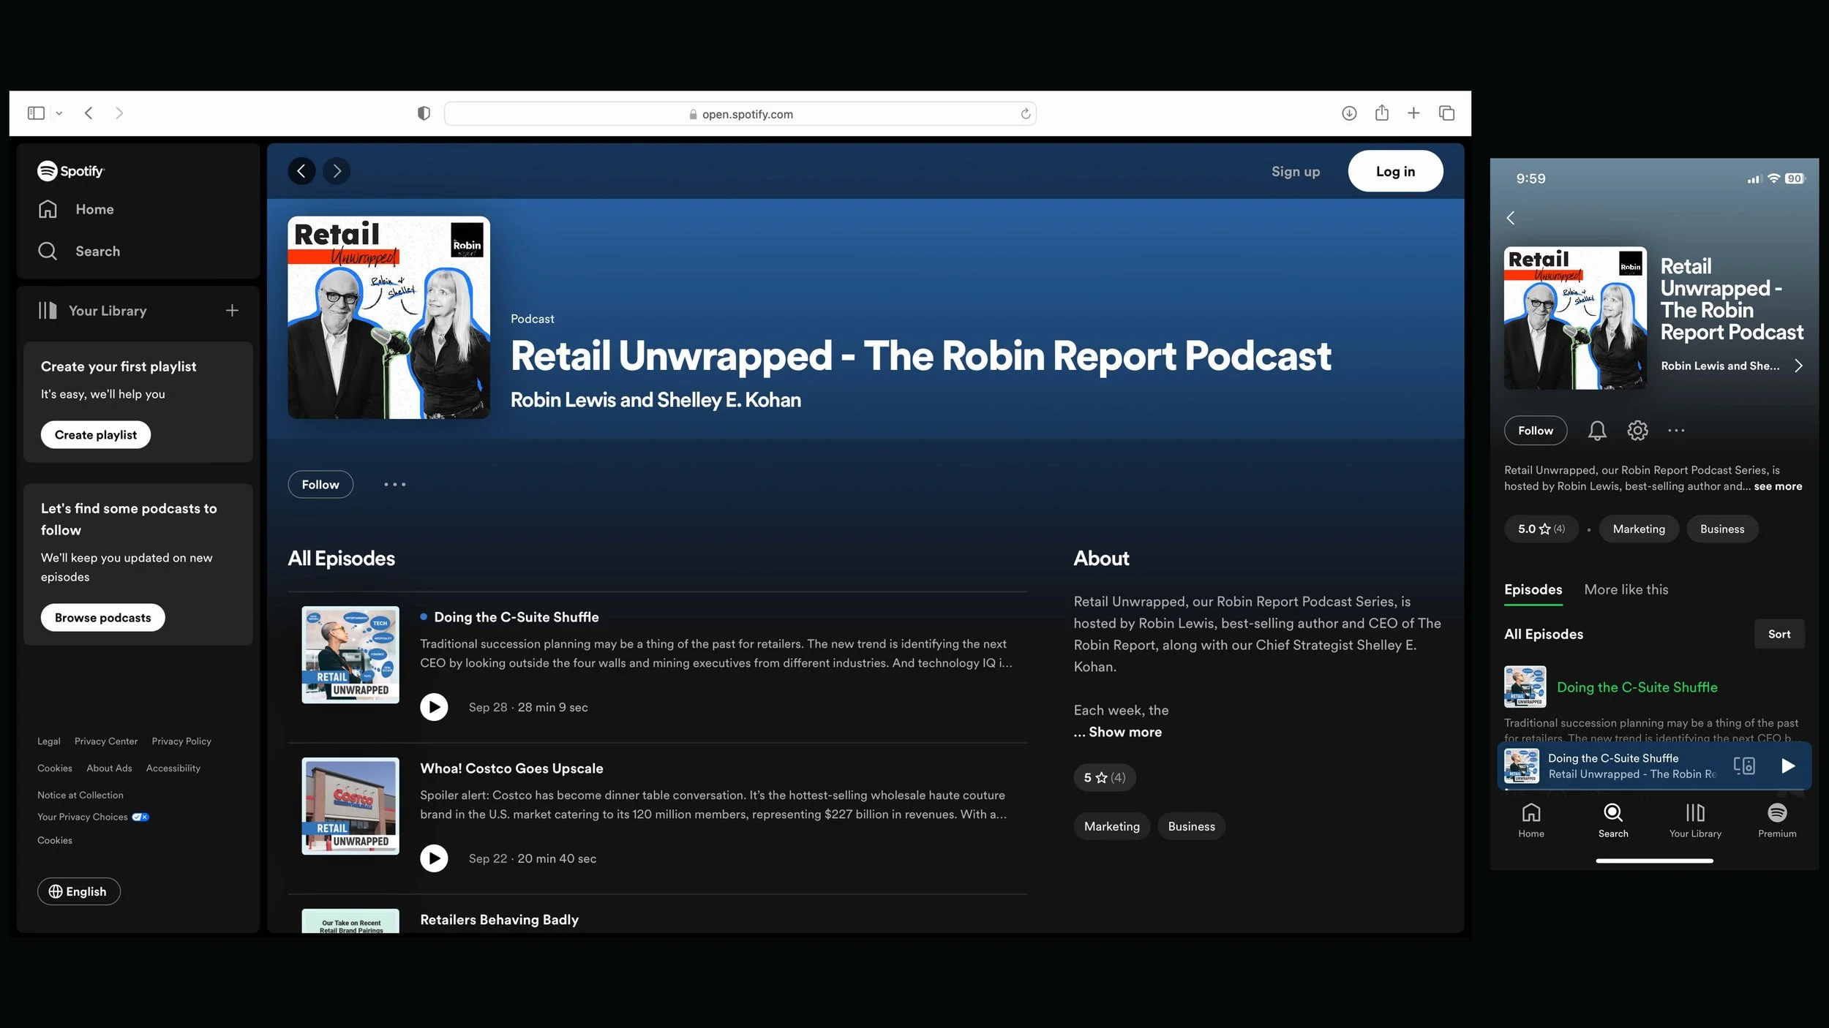
Task: Click Business tag in web About section
Action: tap(1191, 827)
